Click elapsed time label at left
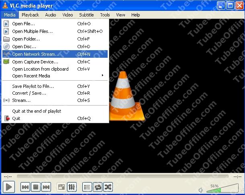The image size is (245, 195). pos(8,177)
